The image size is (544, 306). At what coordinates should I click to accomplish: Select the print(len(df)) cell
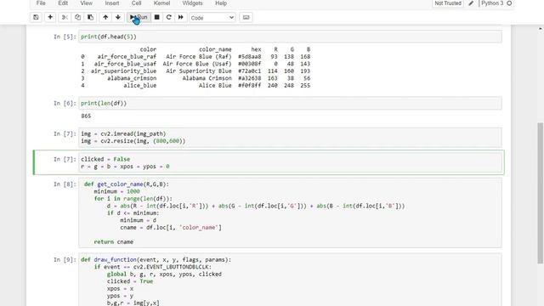pos(290,104)
